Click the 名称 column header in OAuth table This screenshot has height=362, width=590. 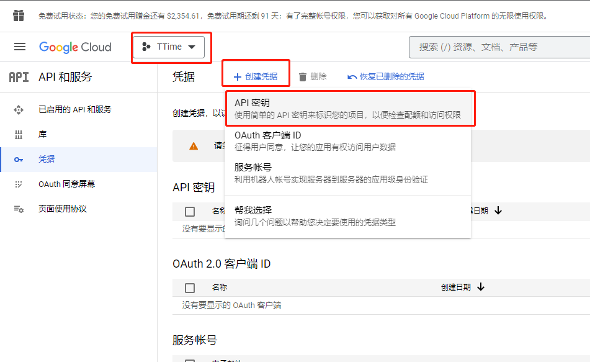click(x=220, y=287)
